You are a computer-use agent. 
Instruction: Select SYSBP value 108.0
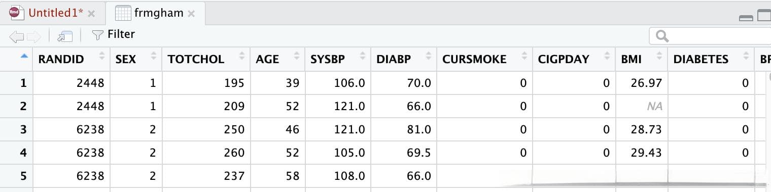[x=349, y=176]
